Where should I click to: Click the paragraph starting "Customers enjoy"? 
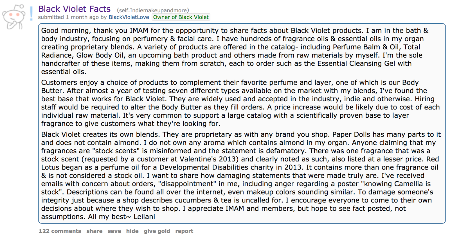tap(225, 103)
